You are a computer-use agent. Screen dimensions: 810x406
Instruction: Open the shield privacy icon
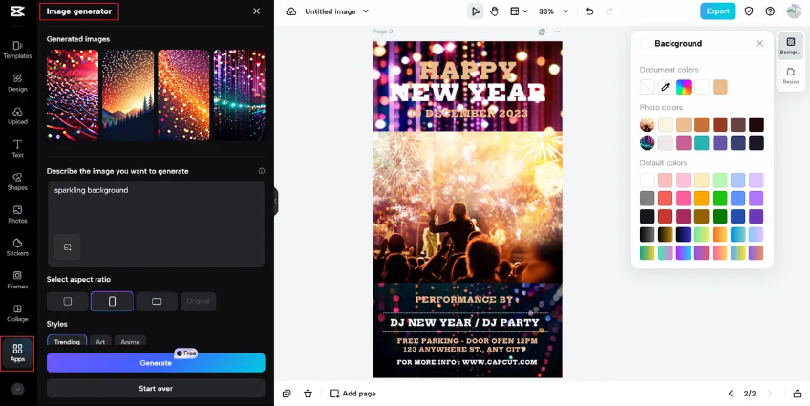[x=749, y=11]
